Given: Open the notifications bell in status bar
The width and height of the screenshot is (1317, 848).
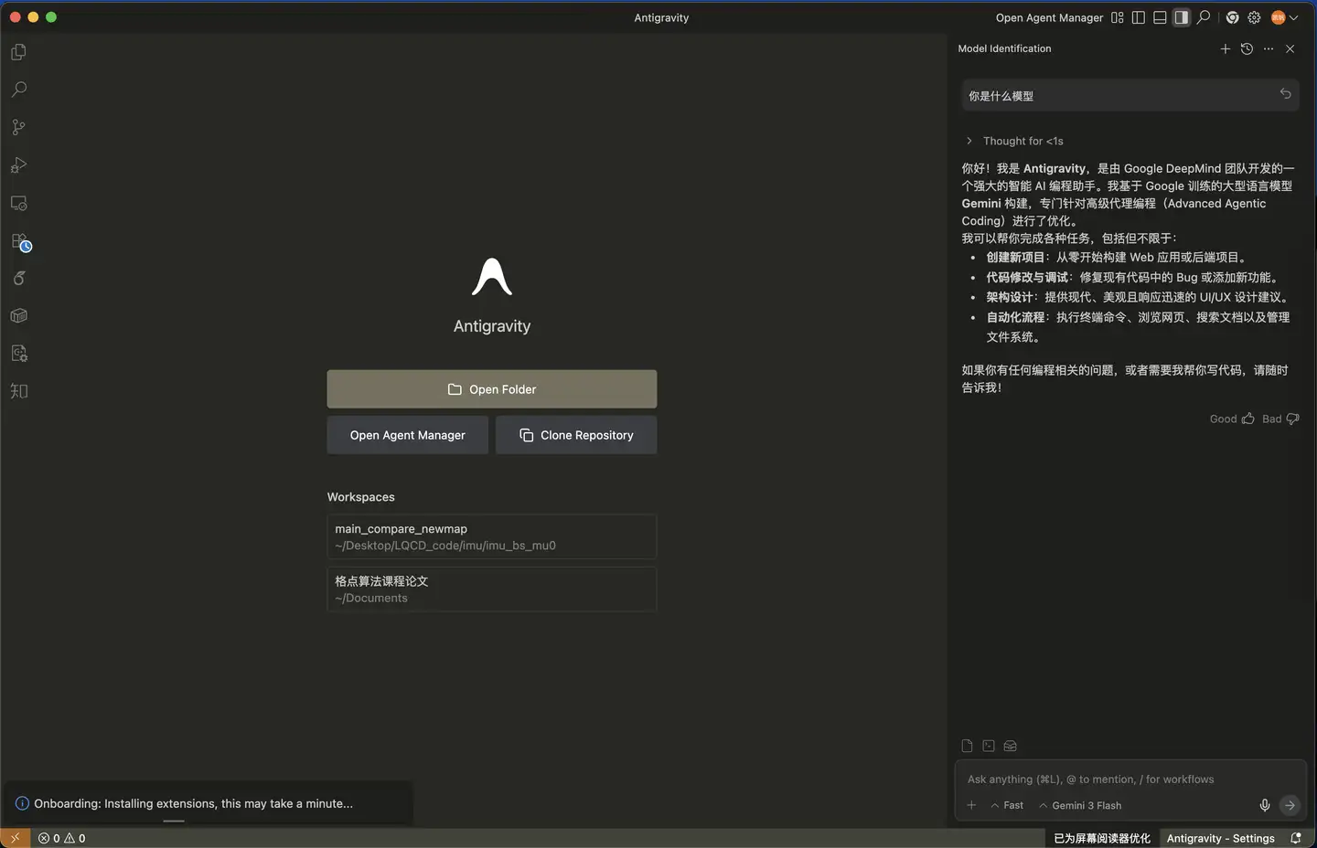Looking at the screenshot, I should (1296, 838).
